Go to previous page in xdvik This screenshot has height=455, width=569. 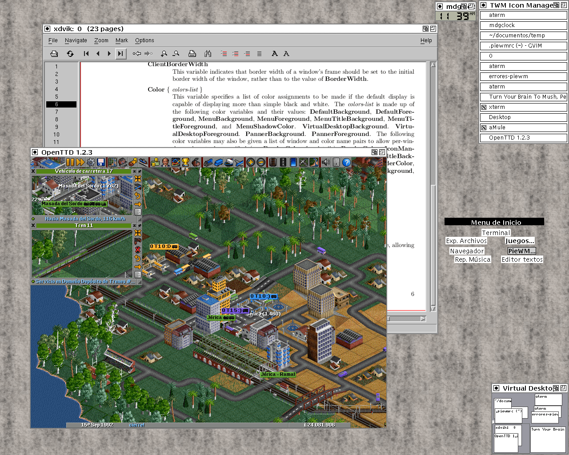(x=98, y=54)
